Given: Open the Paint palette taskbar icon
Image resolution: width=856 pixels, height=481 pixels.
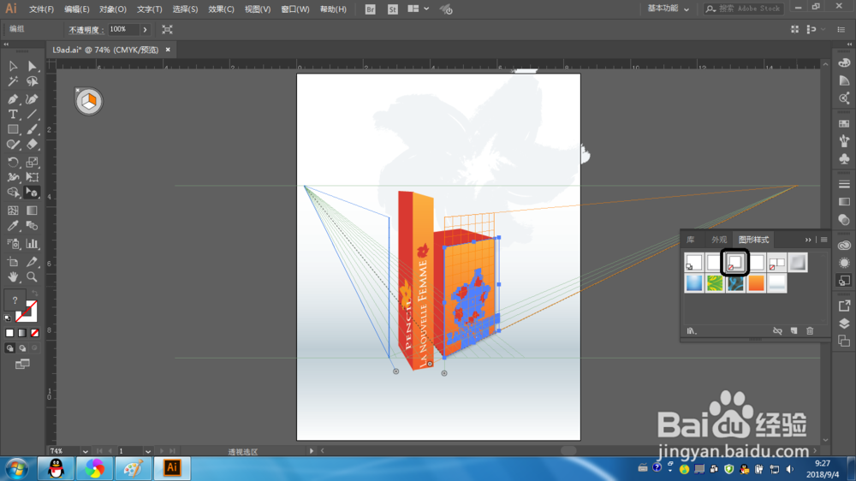Looking at the screenshot, I should 134,468.
